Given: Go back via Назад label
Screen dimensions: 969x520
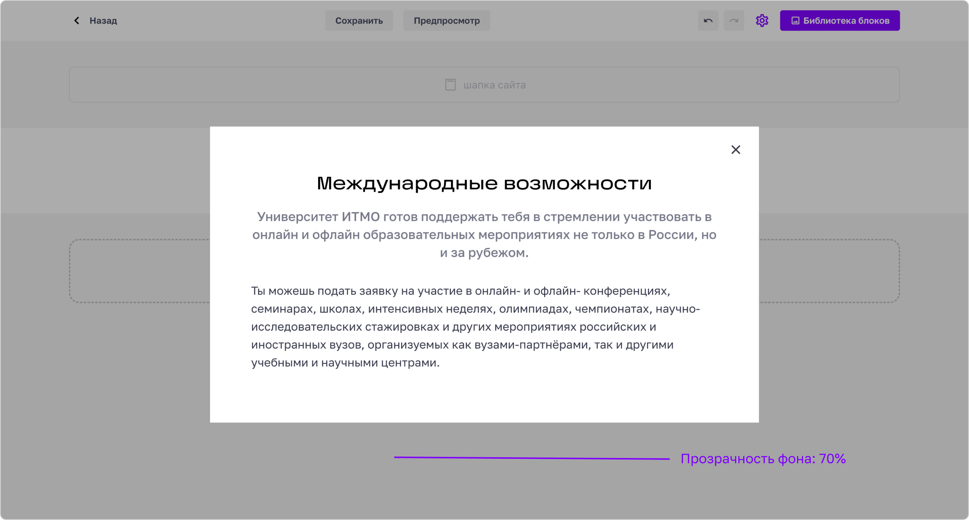Looking at the screenshot, I should pyautogui.click(x=103, y=21).
